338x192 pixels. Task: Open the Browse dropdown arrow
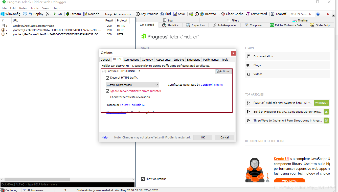click(x=219, y=14)
